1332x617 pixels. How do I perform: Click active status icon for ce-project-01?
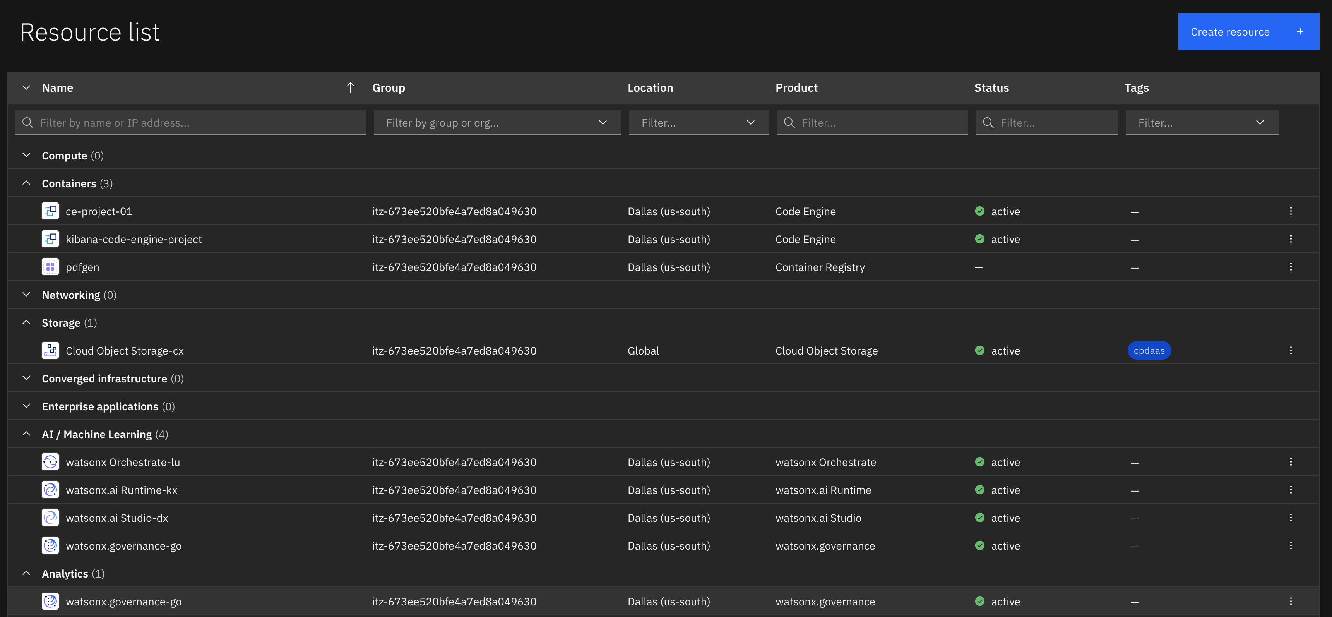[x=979, y=211]
